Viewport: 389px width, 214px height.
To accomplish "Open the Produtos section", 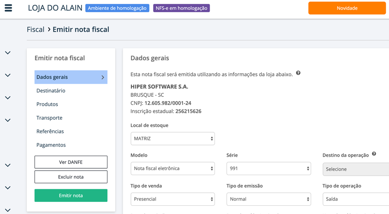I will point(47,105).
